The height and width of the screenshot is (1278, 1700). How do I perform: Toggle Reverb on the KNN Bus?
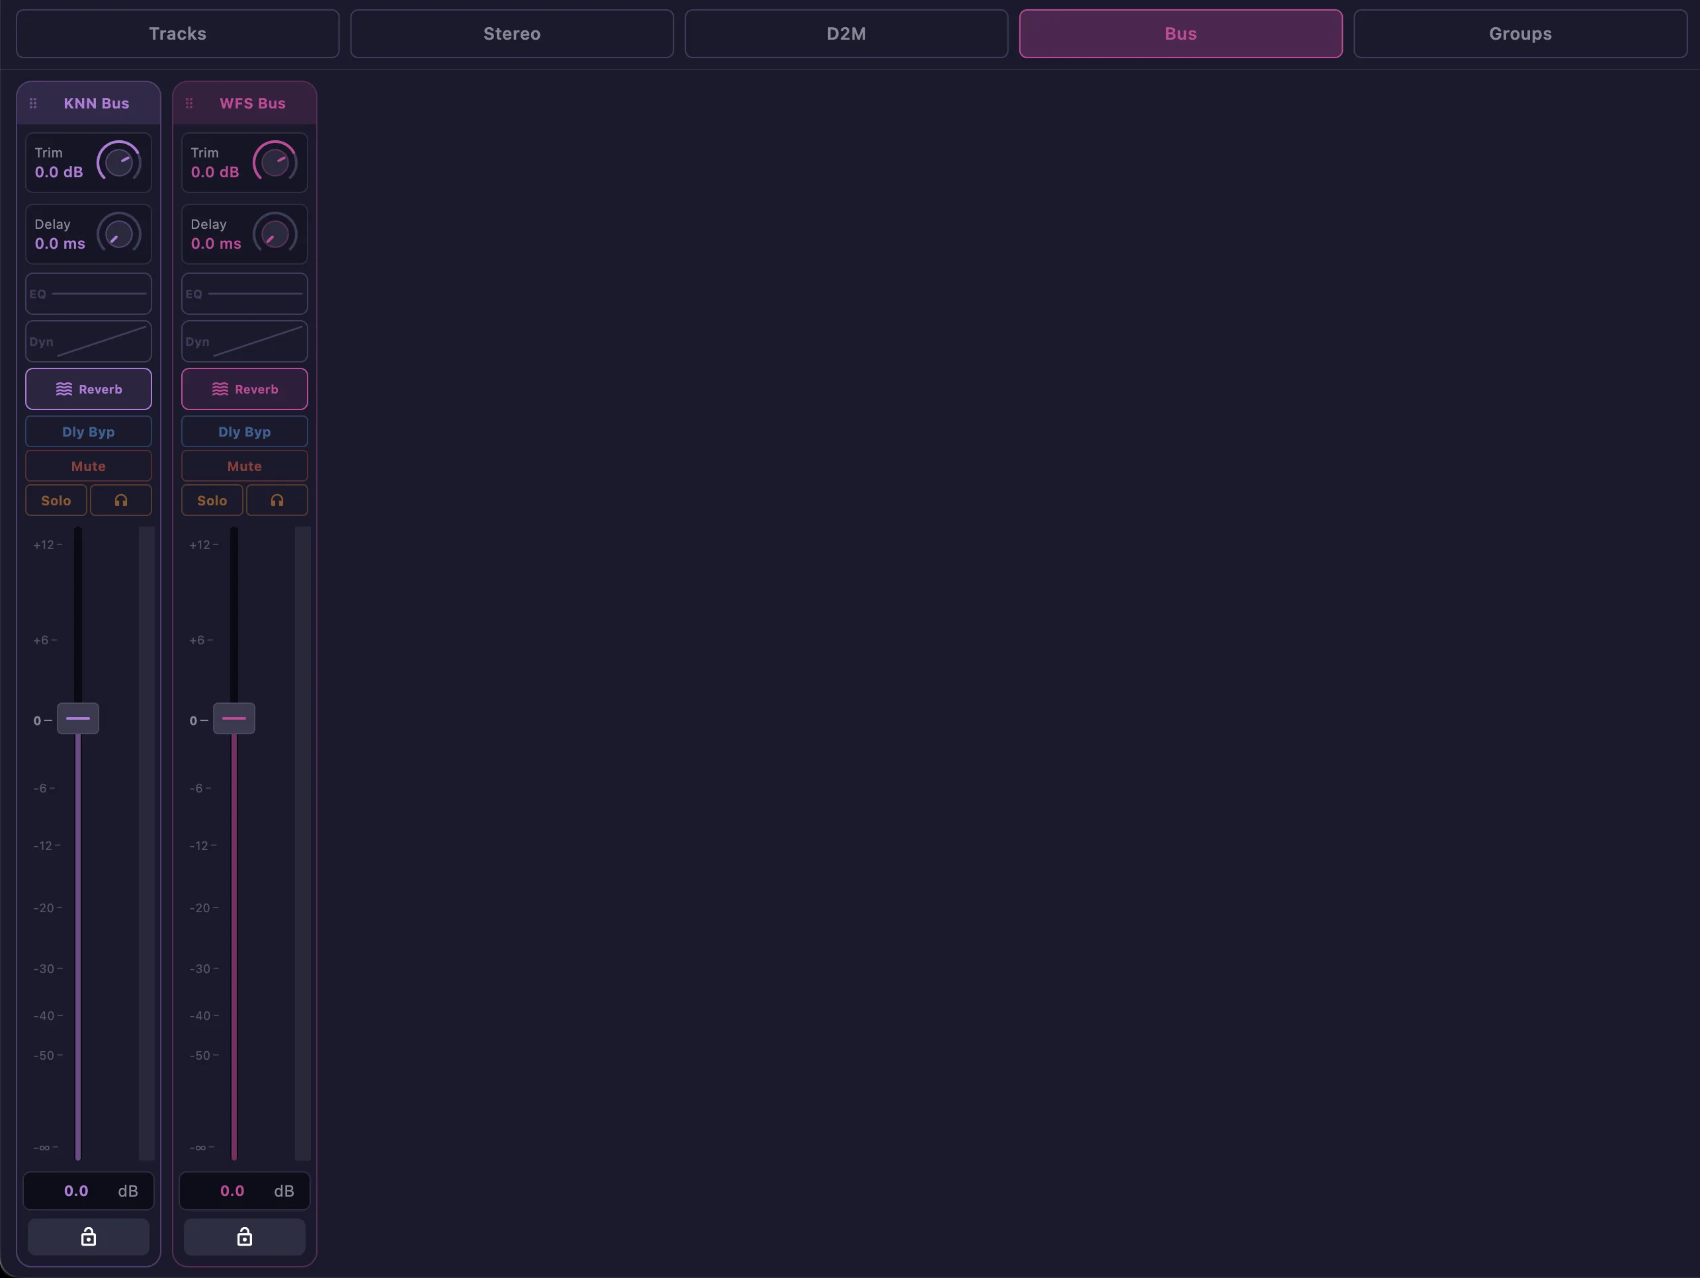(x=89, y=389)
